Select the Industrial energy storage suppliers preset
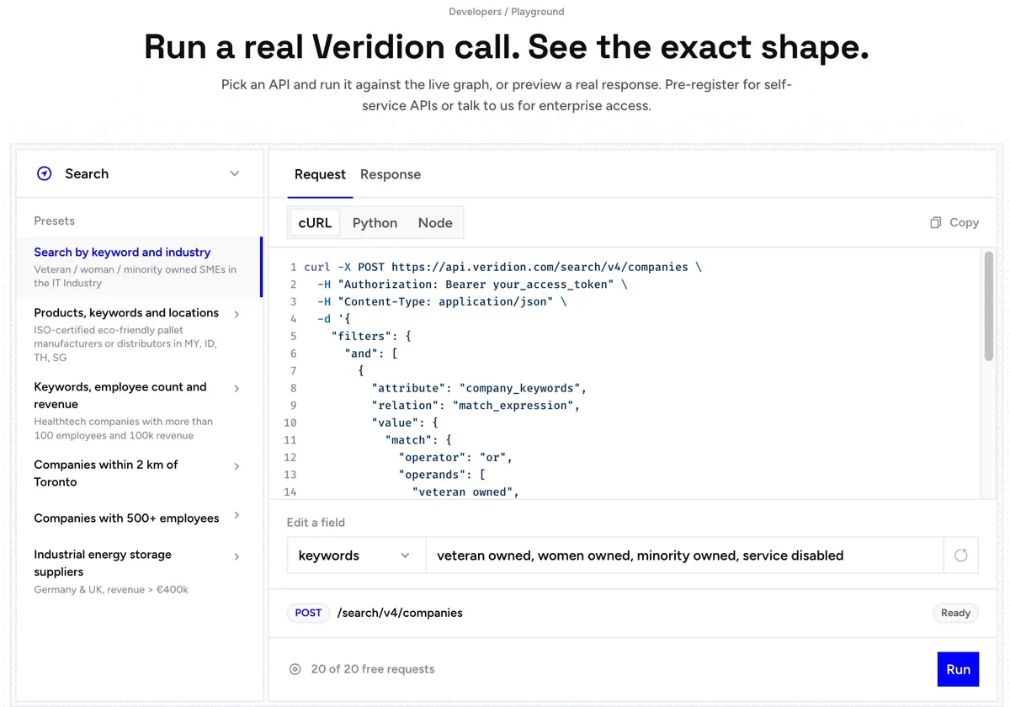The height and width of the screenshot is (707, 1010). pos(139,571)
